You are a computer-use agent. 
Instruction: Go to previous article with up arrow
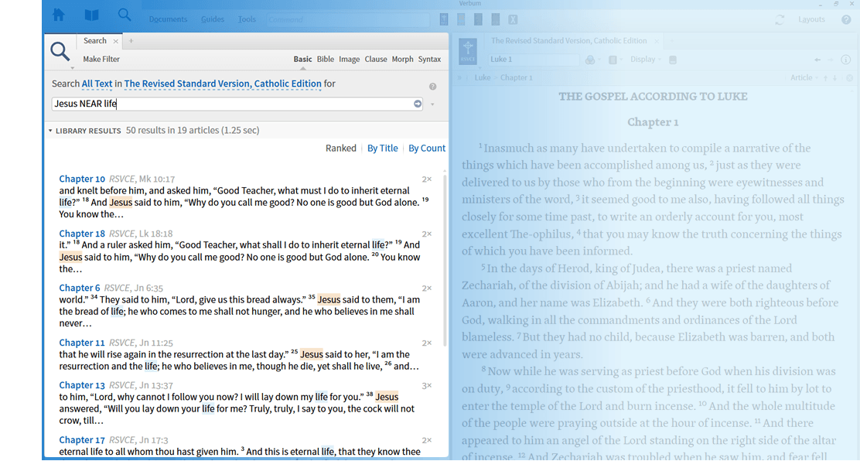[x=825, y=78]
